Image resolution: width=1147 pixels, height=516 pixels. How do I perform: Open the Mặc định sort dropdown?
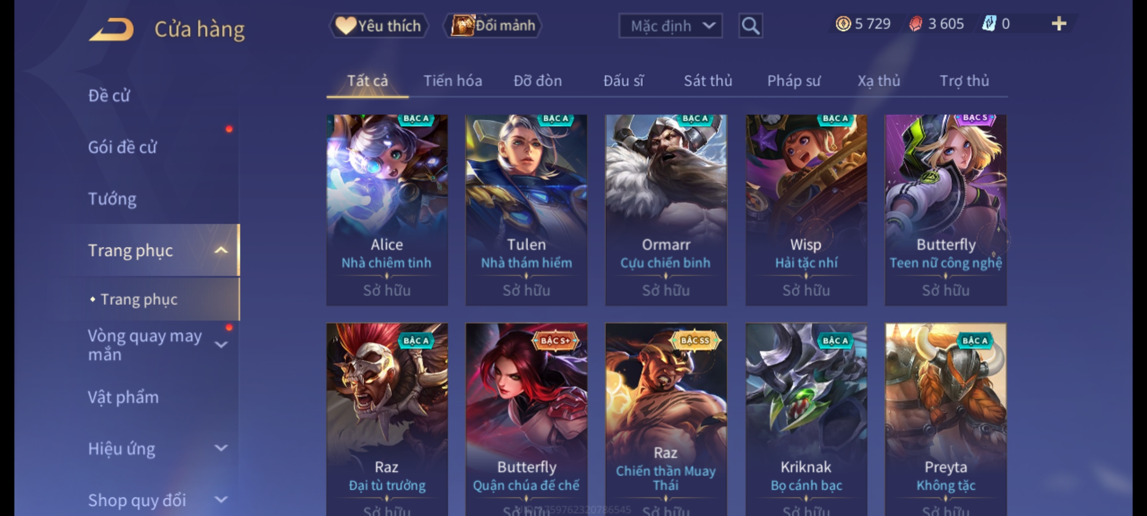(670, 26)
